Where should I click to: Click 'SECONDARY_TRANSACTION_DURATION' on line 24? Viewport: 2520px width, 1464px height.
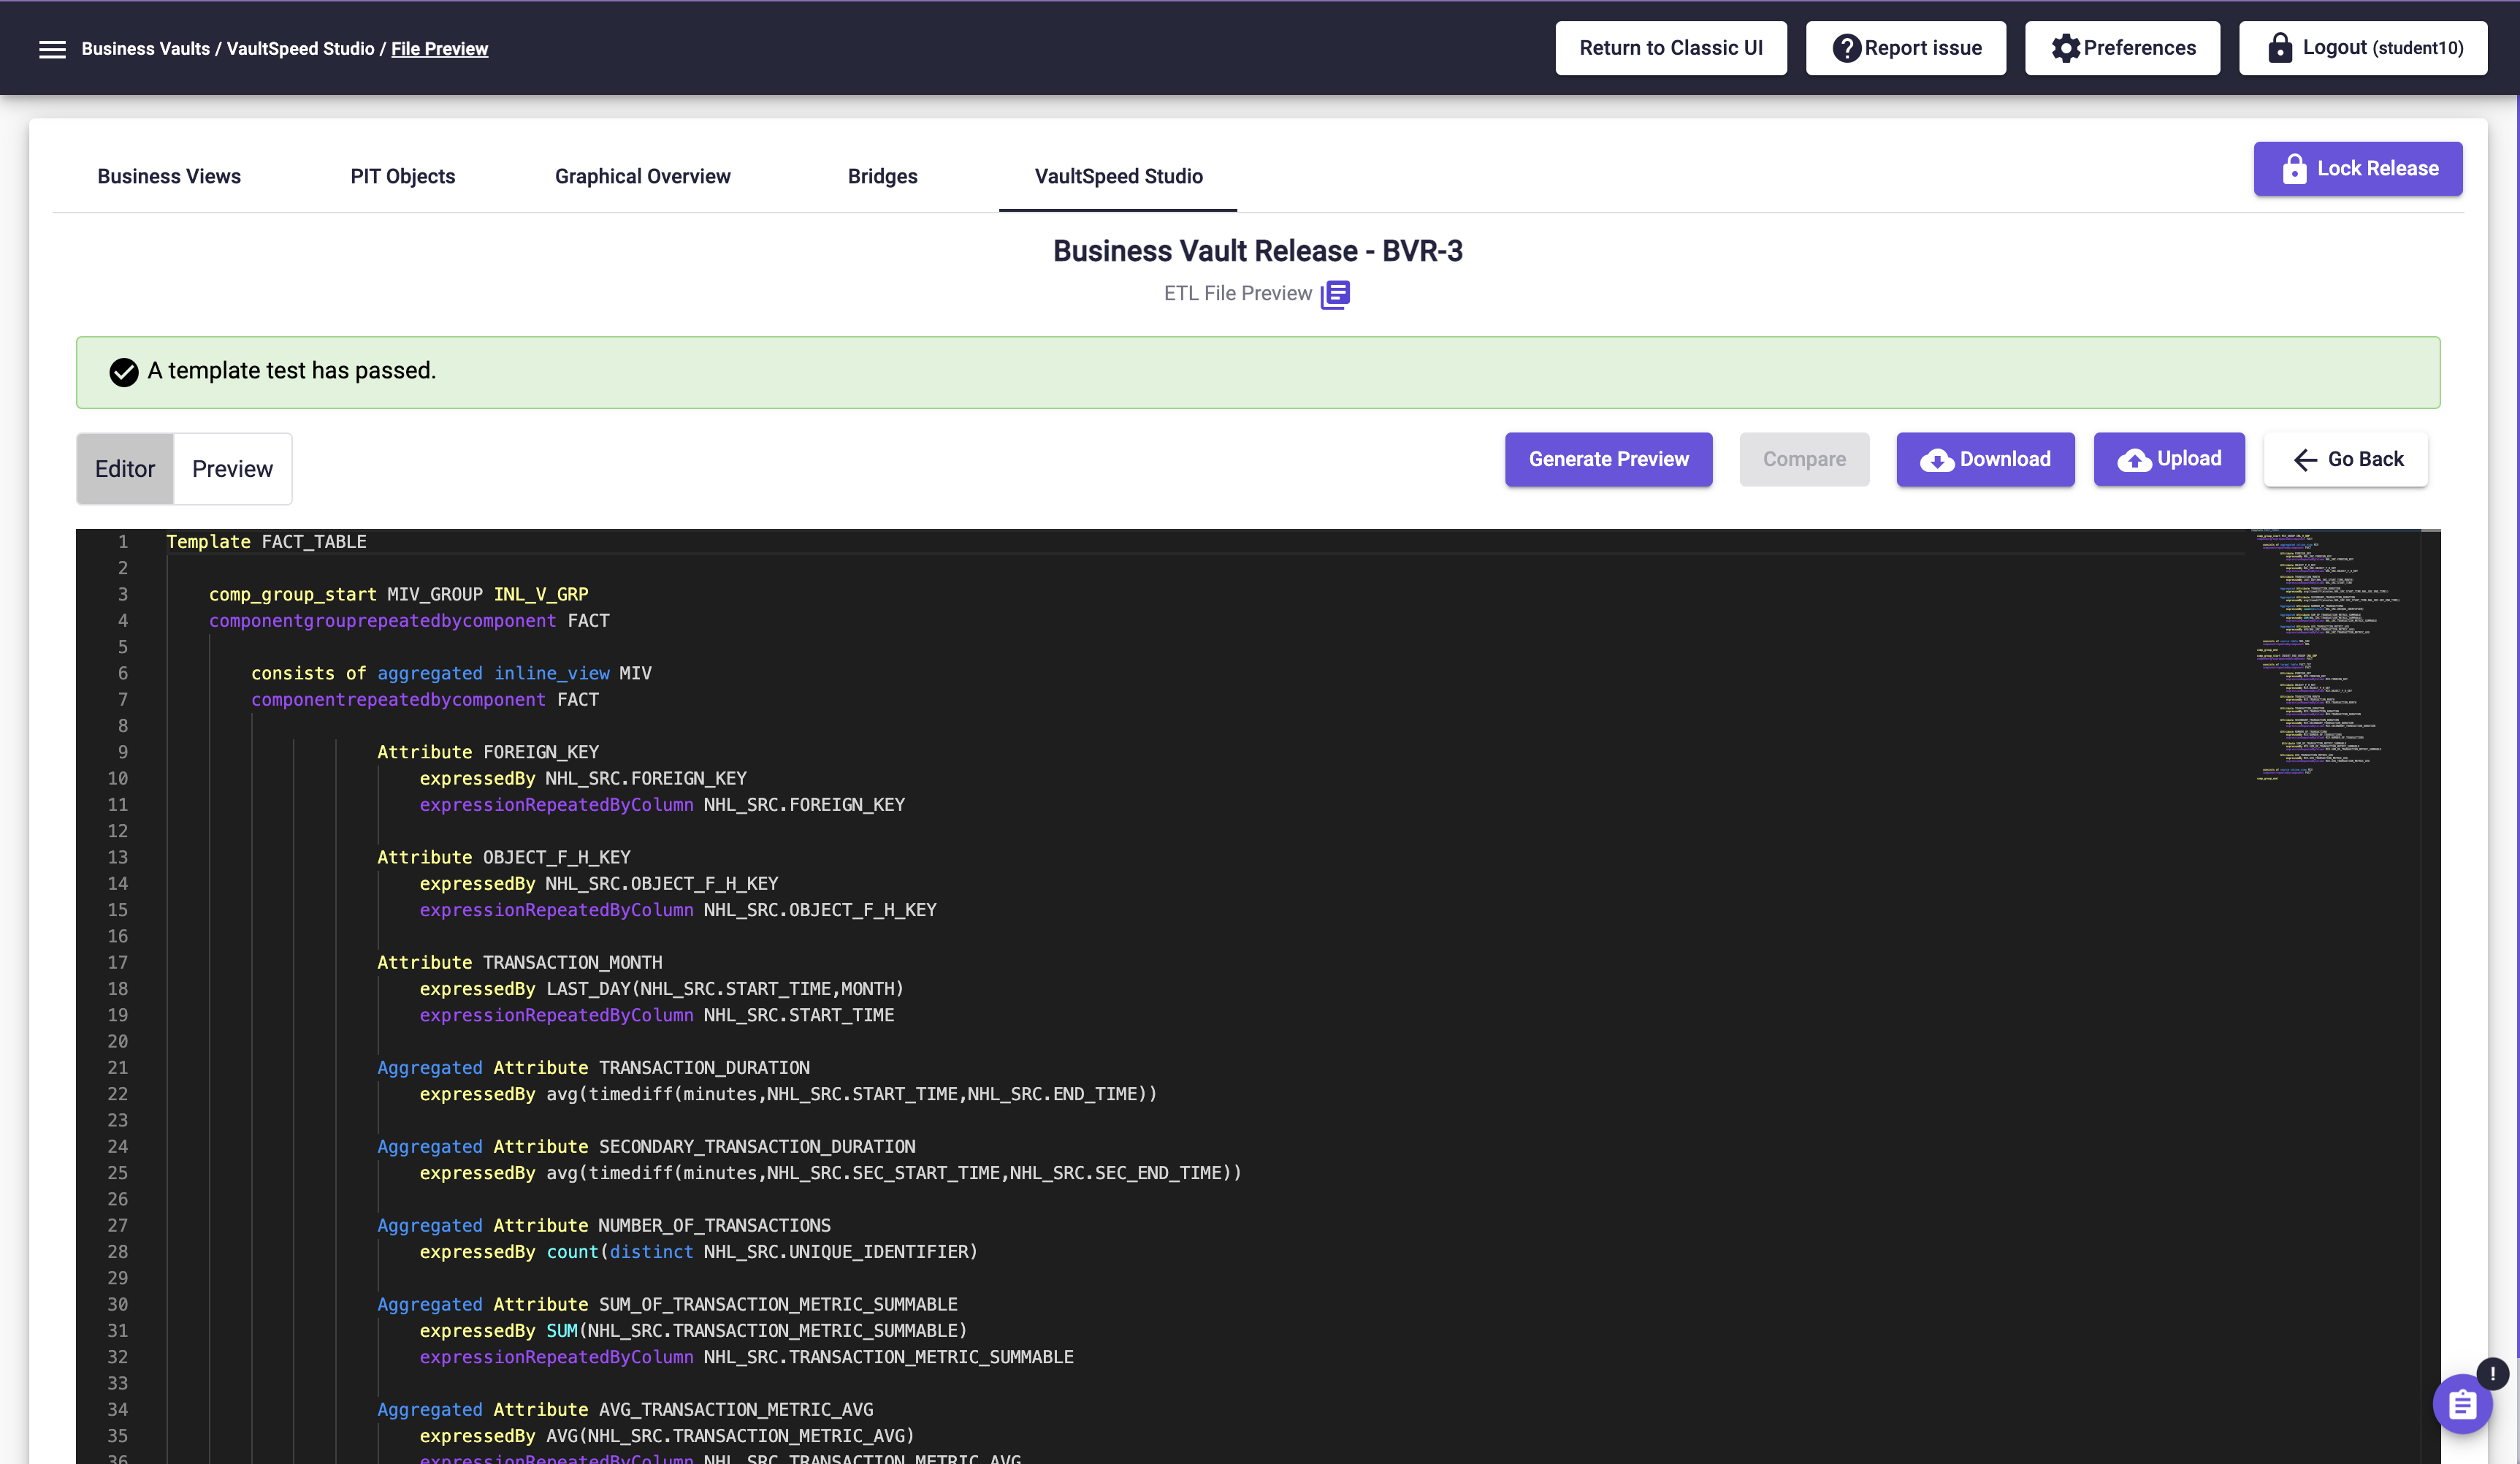coord(757,1147)
